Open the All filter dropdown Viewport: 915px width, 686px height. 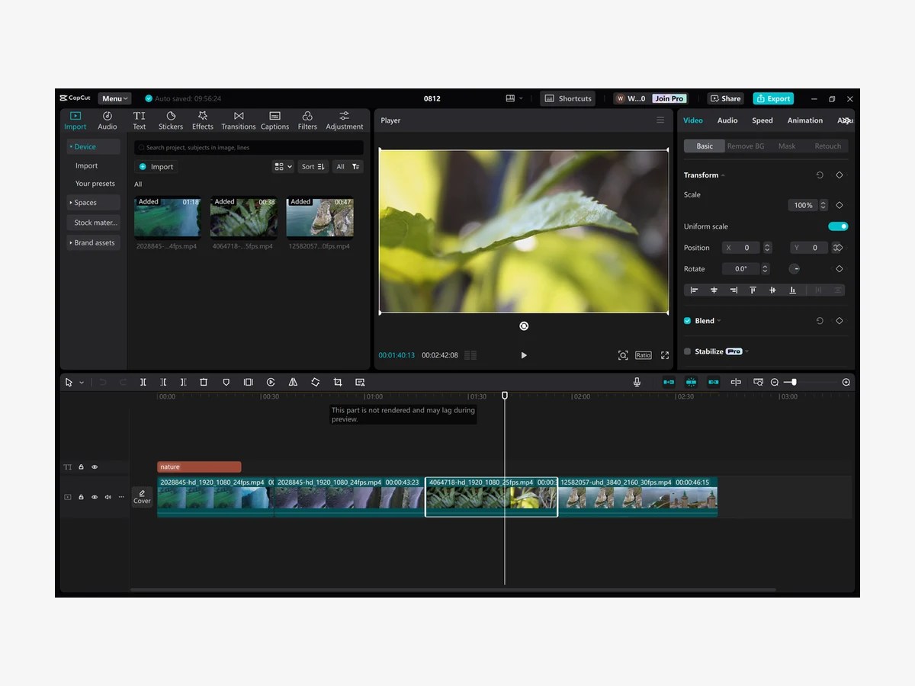tap(348, 166)
